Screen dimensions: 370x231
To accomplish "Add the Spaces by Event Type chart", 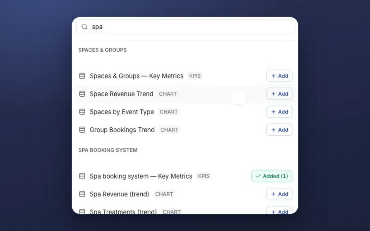I will tap(279, 112).
